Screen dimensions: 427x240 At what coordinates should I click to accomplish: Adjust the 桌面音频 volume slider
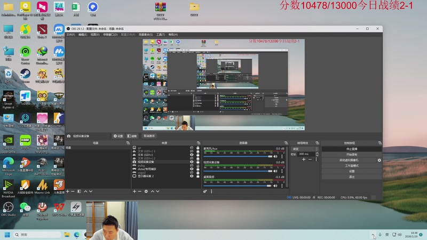coord(238,186)
